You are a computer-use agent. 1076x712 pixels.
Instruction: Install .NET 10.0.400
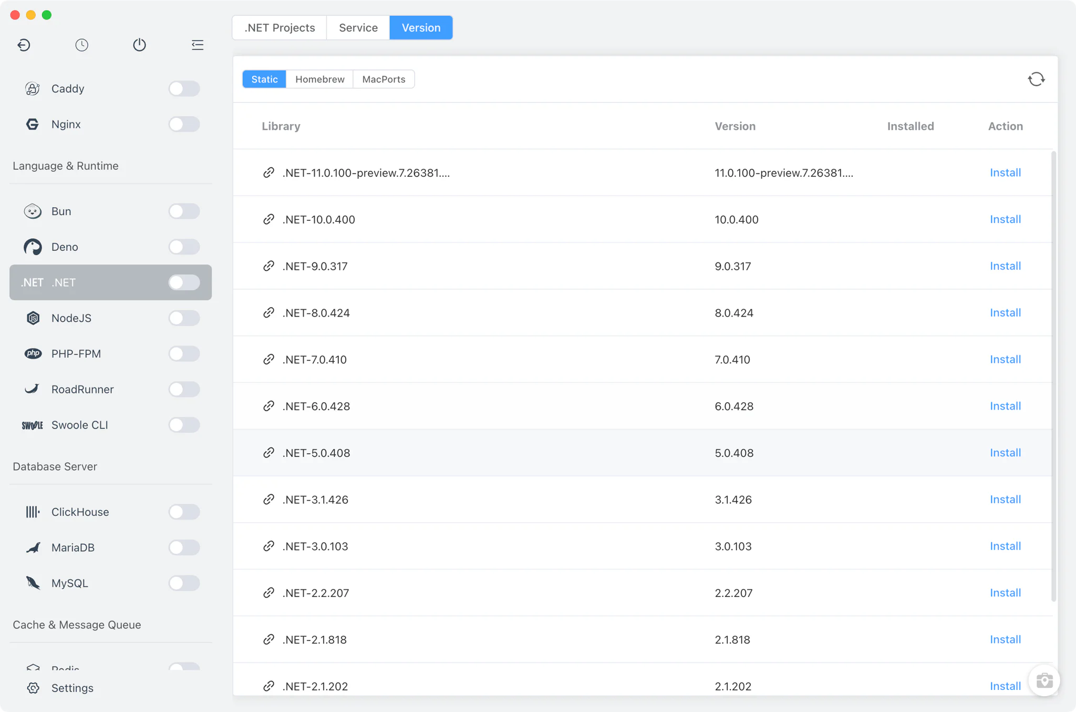pyautogui.click(x=1005, y=219)
